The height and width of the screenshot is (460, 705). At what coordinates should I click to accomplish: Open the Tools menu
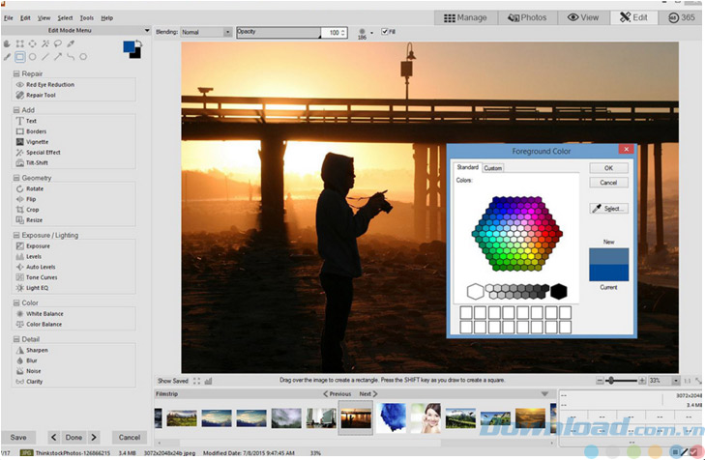click(x=87, y=17)
